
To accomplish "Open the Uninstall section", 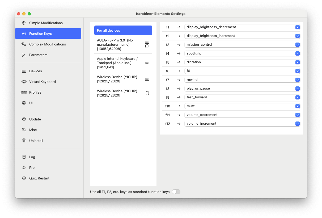I will [x=48, y=141].
